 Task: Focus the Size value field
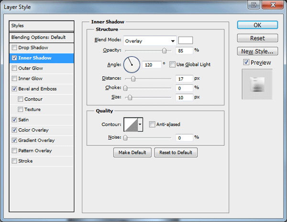pos(184,98)
